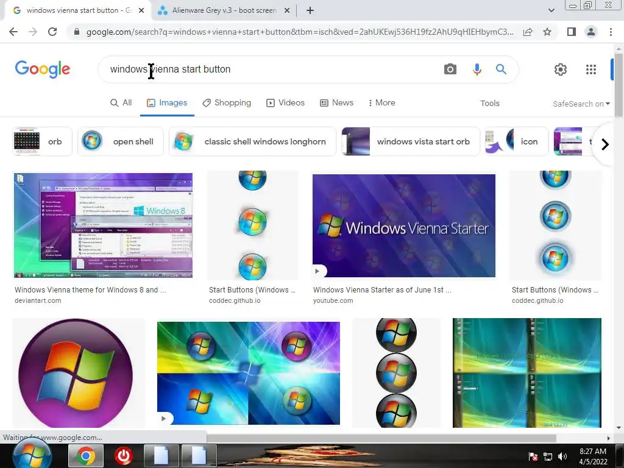
Task: Open the network tray icon
Action: coord(548,456)
